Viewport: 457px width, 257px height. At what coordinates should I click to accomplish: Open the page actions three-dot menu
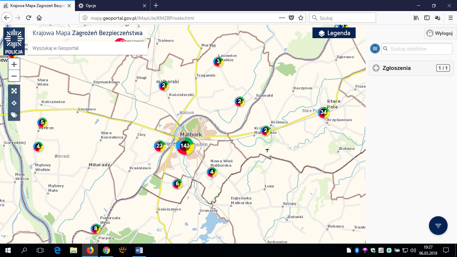tap(282, 18)
